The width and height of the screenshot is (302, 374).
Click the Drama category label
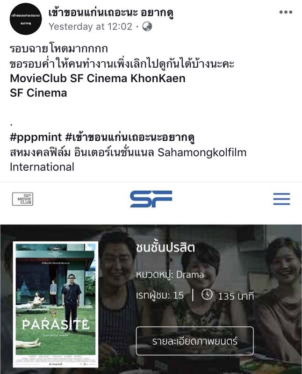pyautogui.click(x=190, y=275)
